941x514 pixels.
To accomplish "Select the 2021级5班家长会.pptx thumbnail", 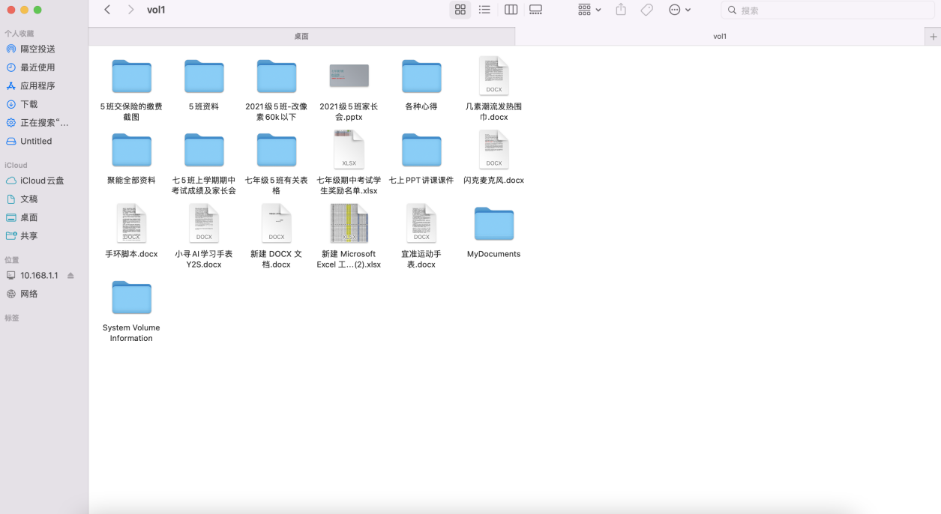I will point(349,76).
